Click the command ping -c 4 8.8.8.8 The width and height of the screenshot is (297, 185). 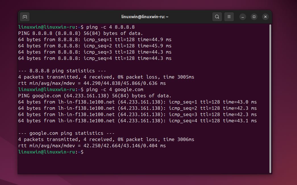[111, 27]
